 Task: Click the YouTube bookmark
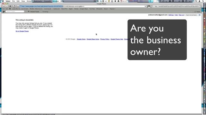point(92,9)
